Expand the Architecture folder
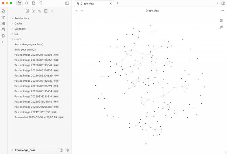This screenshot has height=154, width=227. pos(21,18)
